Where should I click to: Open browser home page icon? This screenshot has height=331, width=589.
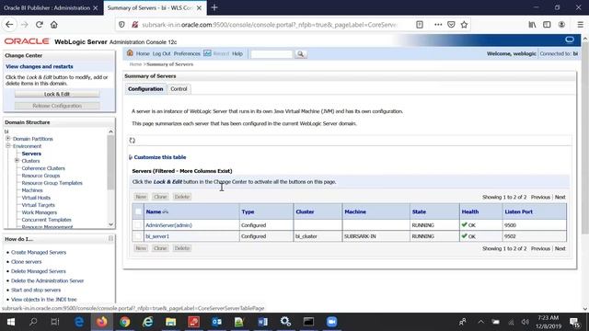(x=54, y=25)
